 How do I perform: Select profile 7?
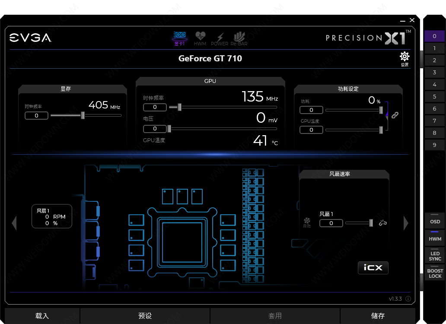coord(434,121)
